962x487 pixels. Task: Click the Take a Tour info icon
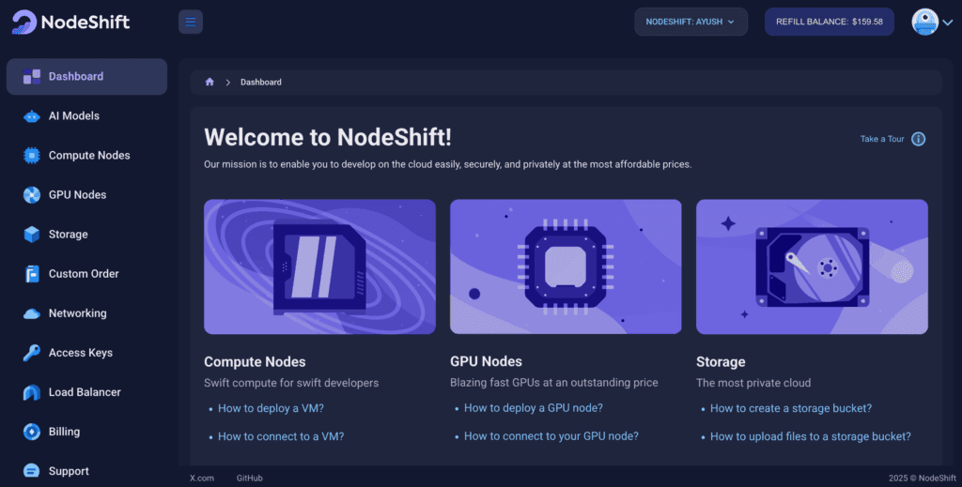(919, 139)
